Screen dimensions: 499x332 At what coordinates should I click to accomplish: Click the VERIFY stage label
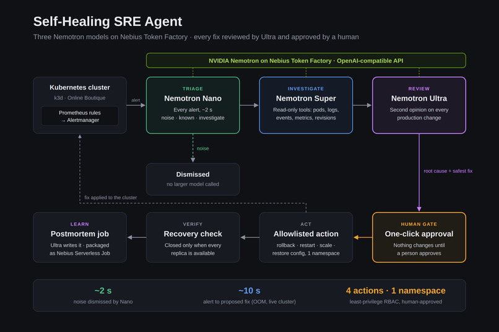click(193, 224)
